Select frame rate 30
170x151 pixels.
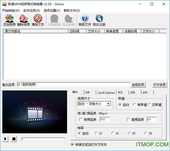coord(146,133)
